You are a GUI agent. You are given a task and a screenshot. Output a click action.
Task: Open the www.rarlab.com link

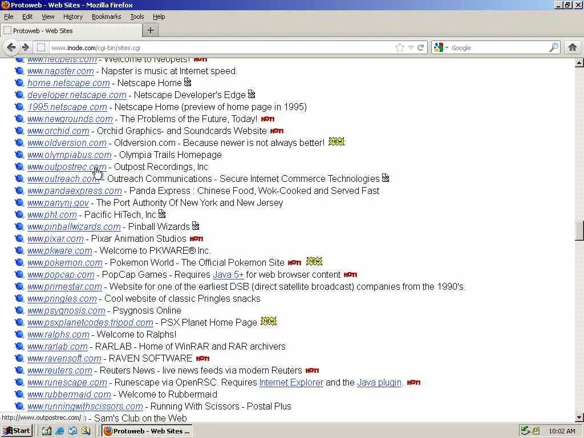(58, 346)
